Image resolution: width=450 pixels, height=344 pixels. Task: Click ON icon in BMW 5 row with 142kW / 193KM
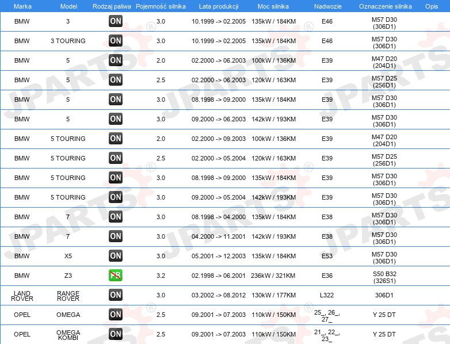click(x=116, y=119)
